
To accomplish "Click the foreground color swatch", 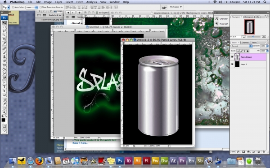I will pyautogui.click(x=3, y=120).
